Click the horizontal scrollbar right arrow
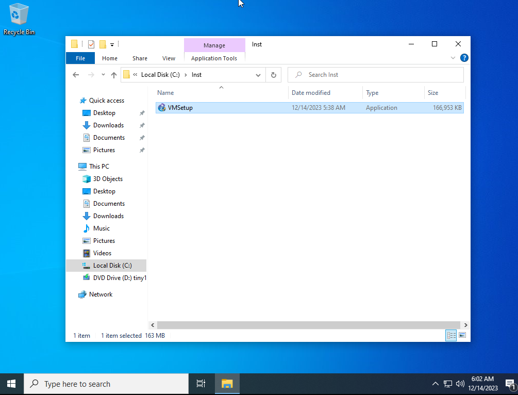This screenshot has height=395, width=518. click(465, 325)
